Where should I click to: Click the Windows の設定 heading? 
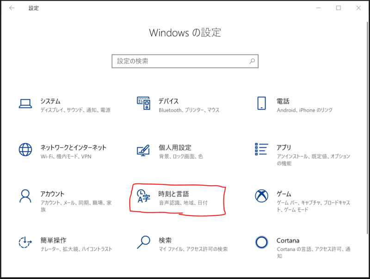(185, 32)
